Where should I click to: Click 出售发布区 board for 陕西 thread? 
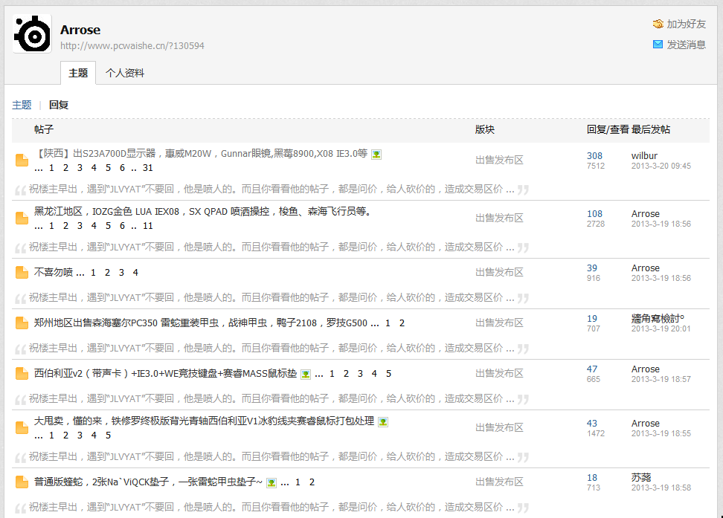click(x=499, y=161)
